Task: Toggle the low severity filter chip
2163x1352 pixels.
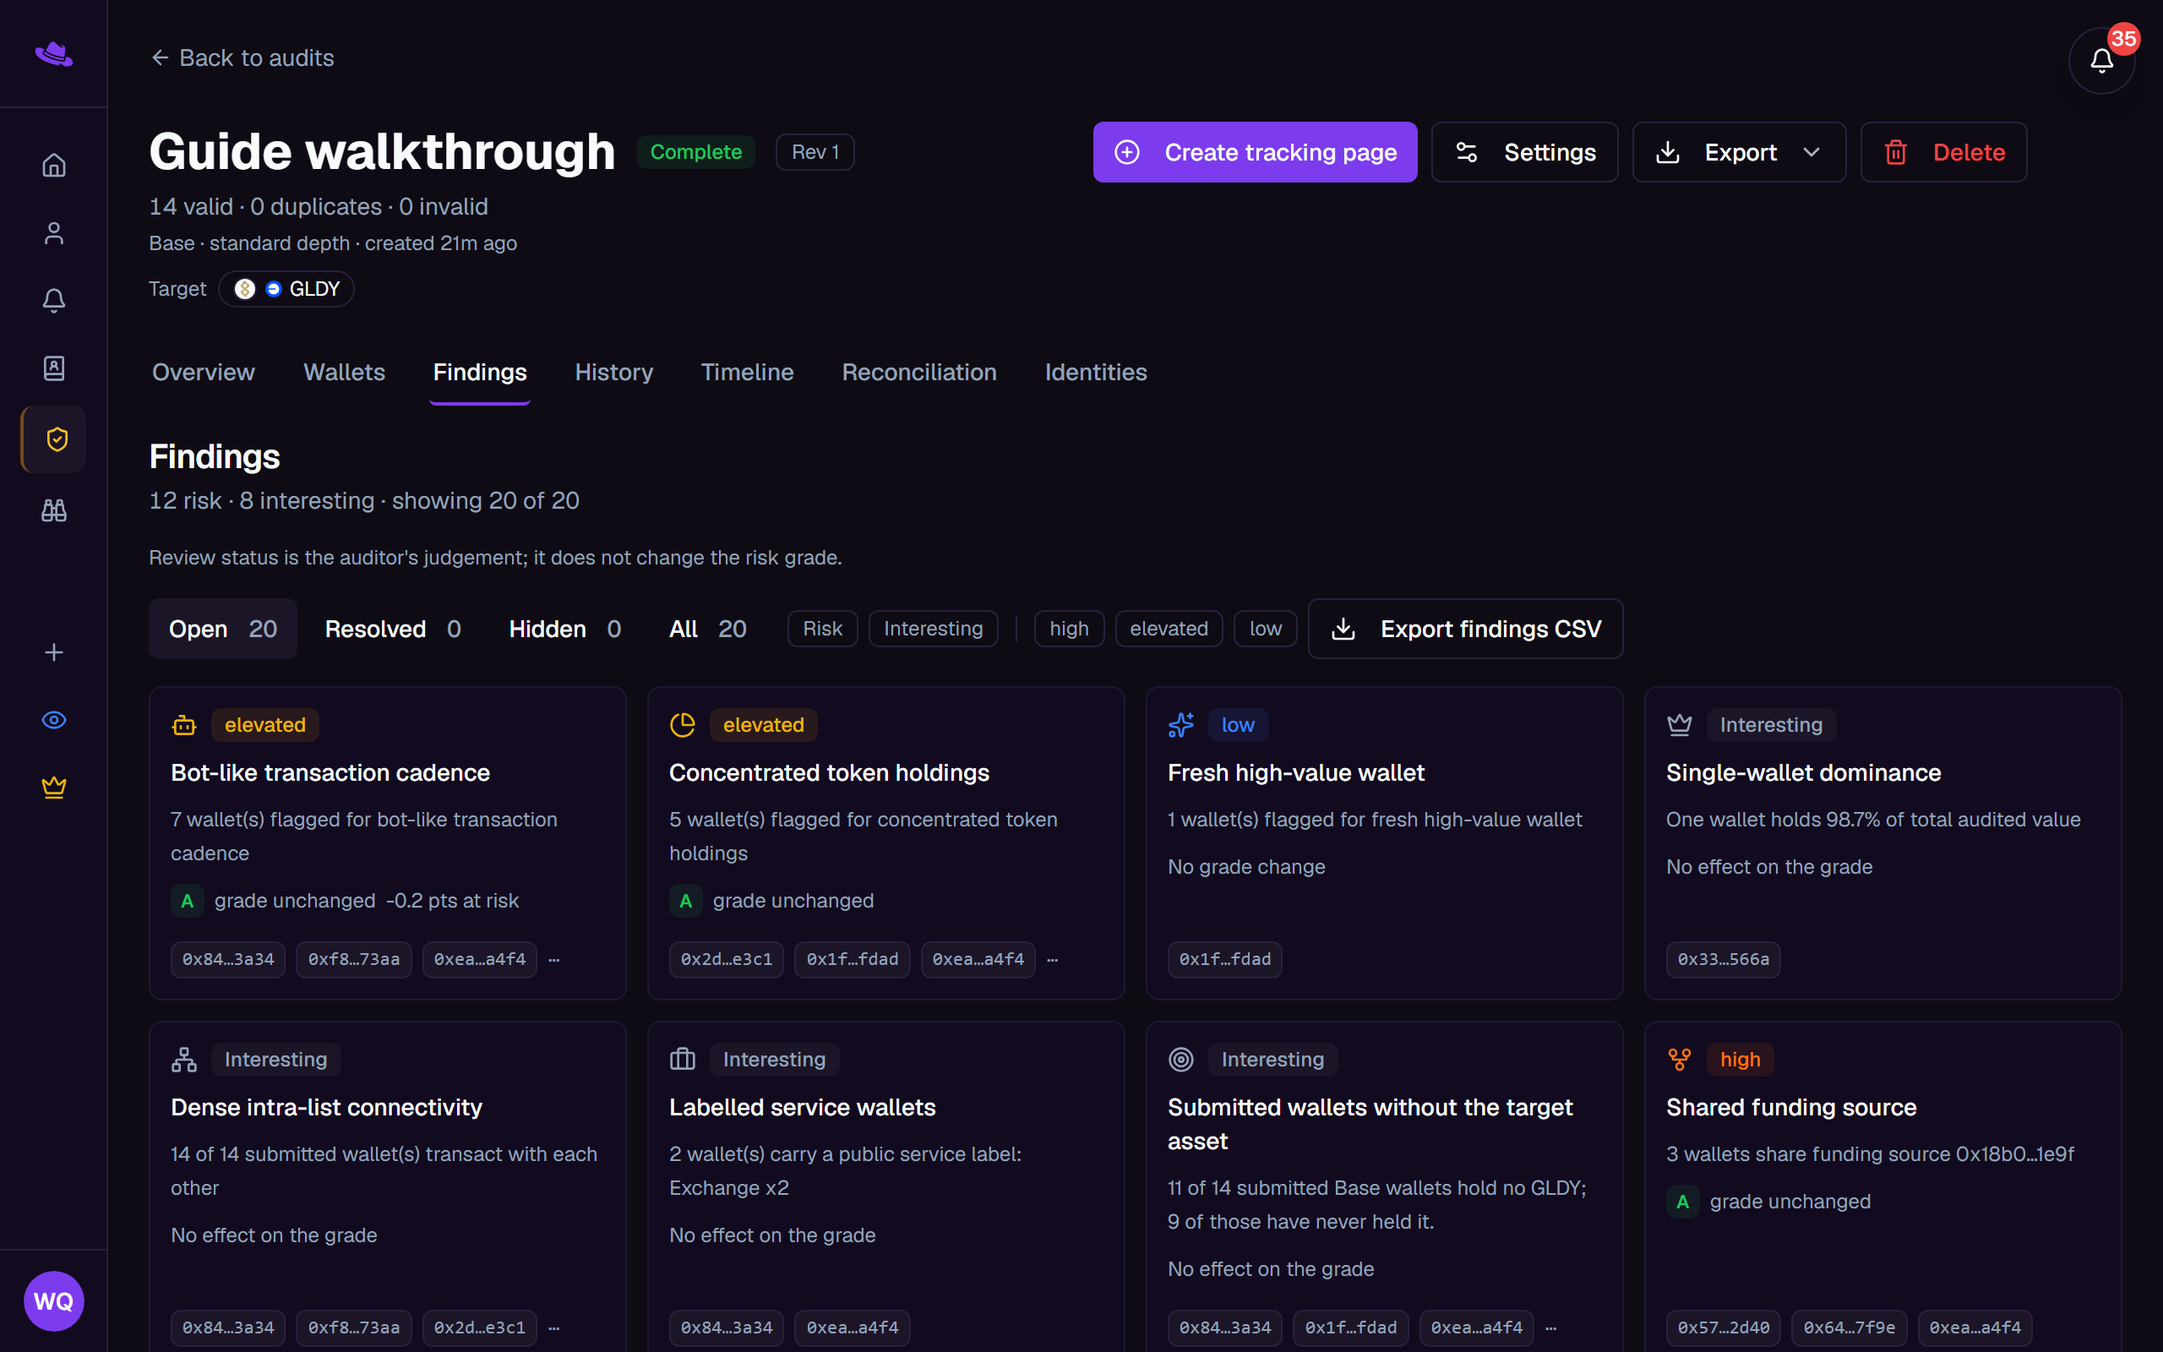Action: pos(1266,629)
